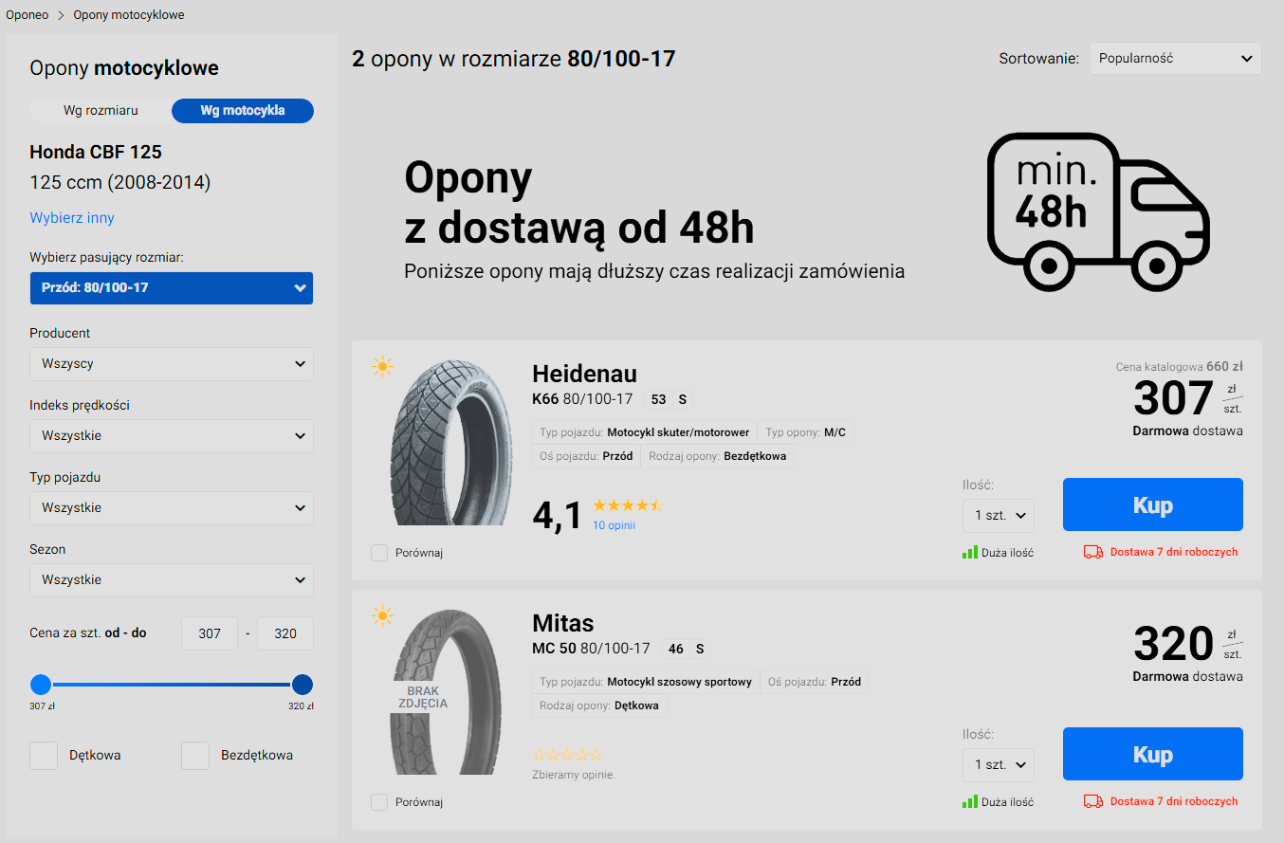Click green stock bars icon for Heidenau
Image resolution: width=1284 pixels, height=843 pixels.
pyautogui.click(x=969, y=552)
